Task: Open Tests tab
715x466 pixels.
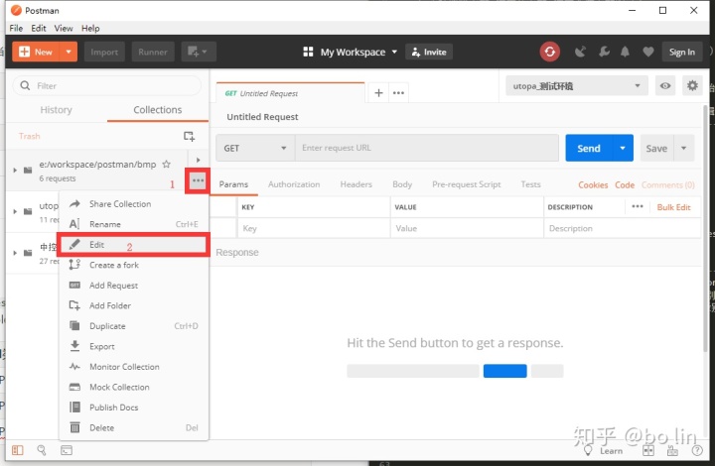Action: pos(530,184)
